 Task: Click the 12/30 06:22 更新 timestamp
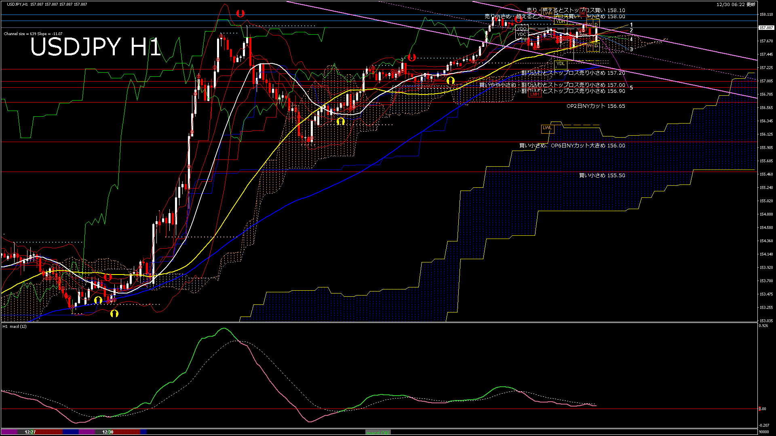pyautogui.click(x=736, y=4)
